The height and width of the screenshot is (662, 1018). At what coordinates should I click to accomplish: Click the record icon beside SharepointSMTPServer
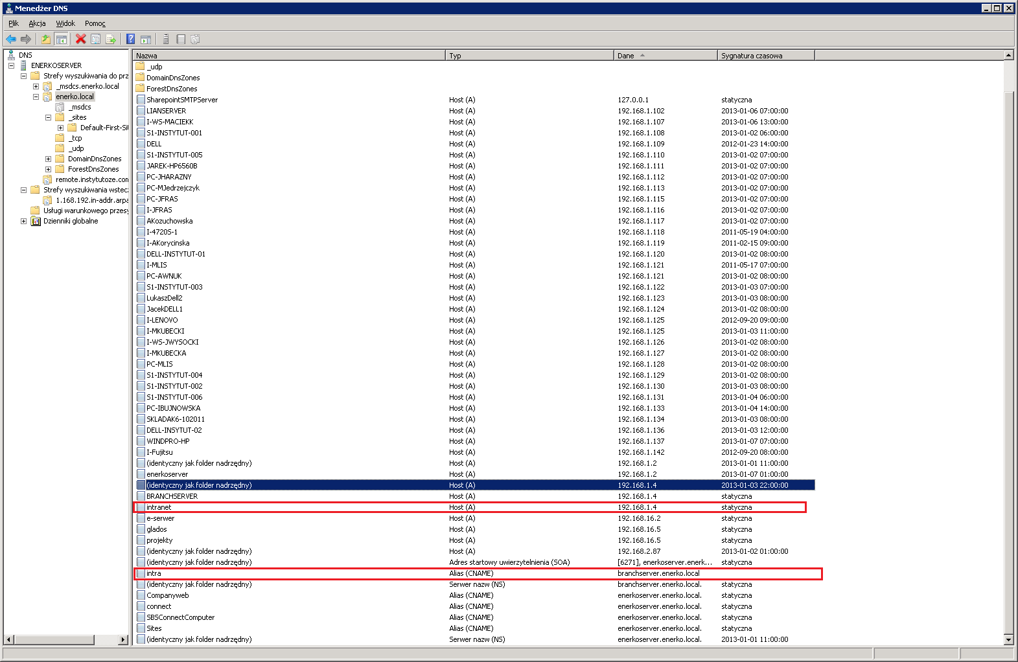click(x=141, y=100)
